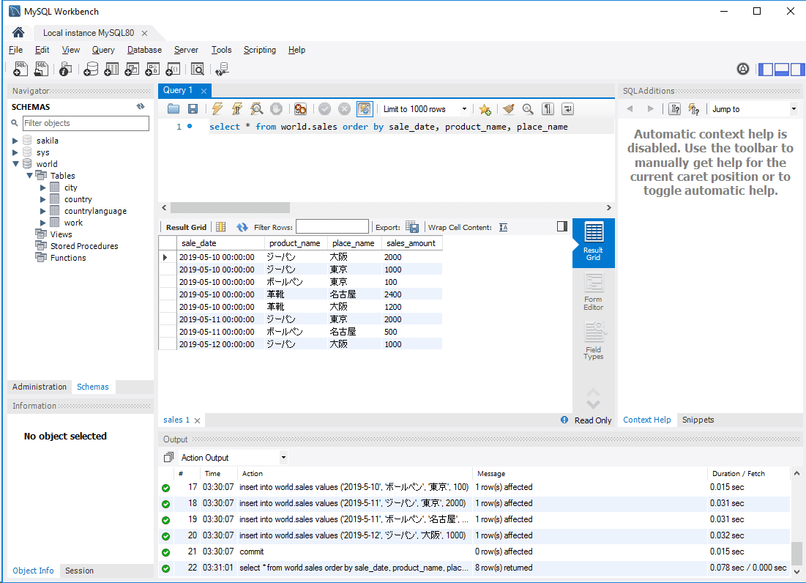Click the Filter objects search field
Viewport: 806px width, 583px height.
[x=86, y=123]
